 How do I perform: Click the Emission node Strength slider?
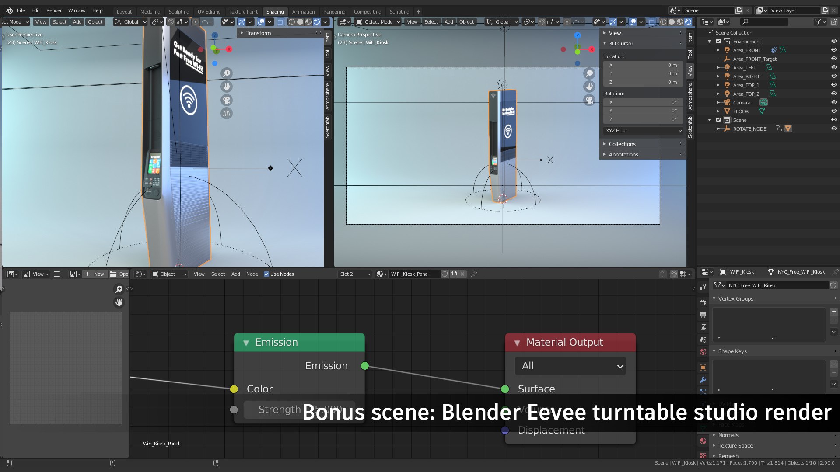point(300,410)
